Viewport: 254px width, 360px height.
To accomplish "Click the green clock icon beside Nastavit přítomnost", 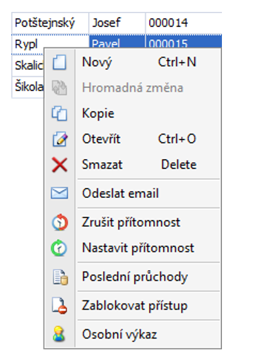I will point(59,248).
